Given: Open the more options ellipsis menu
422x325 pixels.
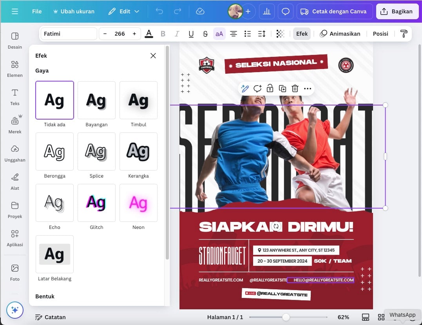Looking at the screenshot, I should [x=308, y=89].
